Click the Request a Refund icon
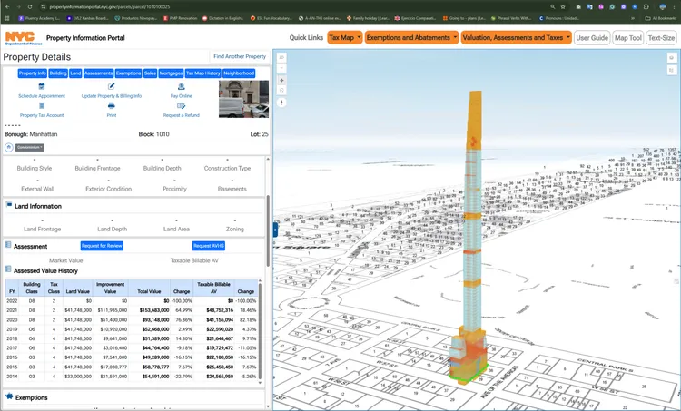The image size is (681, 411). (181, 106)
